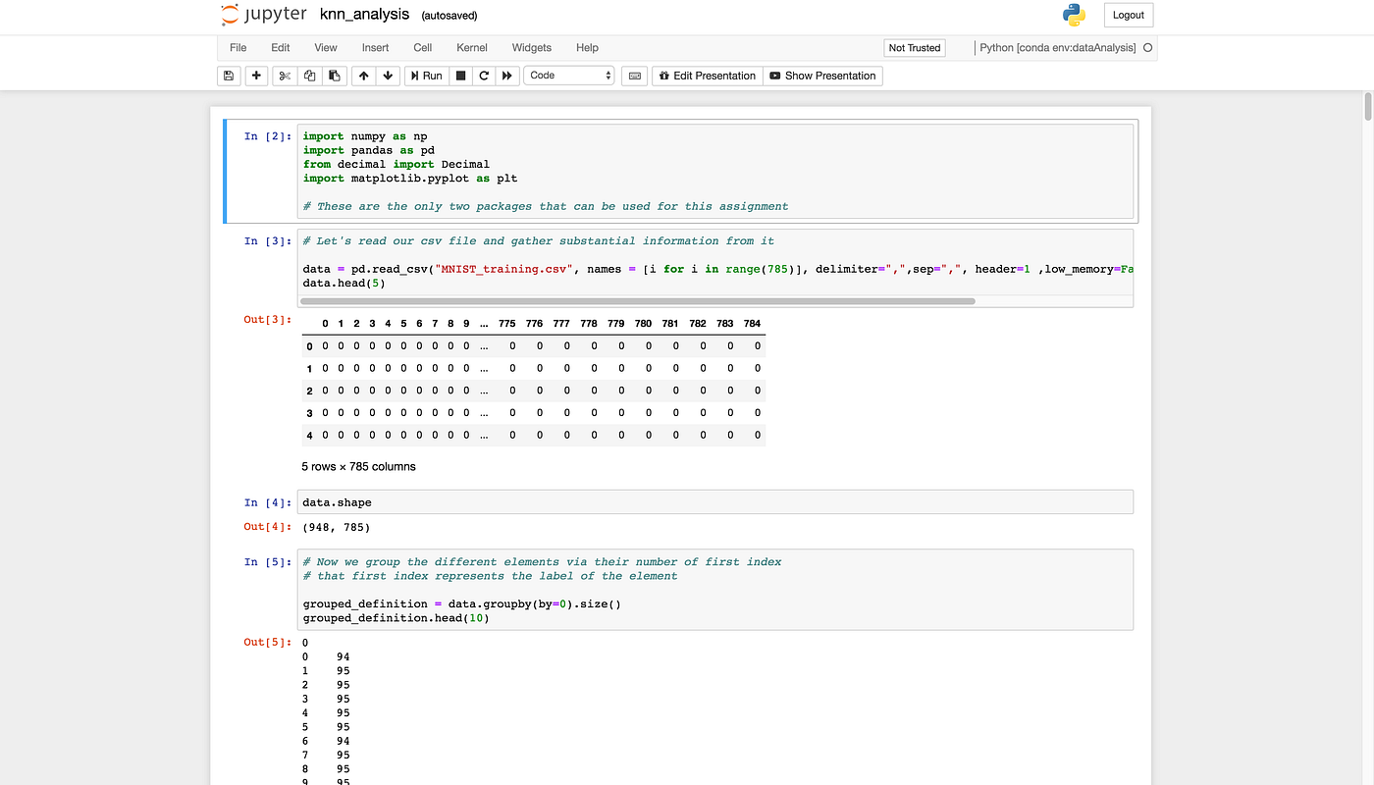The height and width of the screenshot is (785, 1374).
Task: Move the selected cell up
Action: (x=362, y=76)
